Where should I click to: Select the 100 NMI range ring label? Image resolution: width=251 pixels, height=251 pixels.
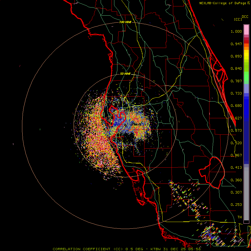(x=125, y=22)
